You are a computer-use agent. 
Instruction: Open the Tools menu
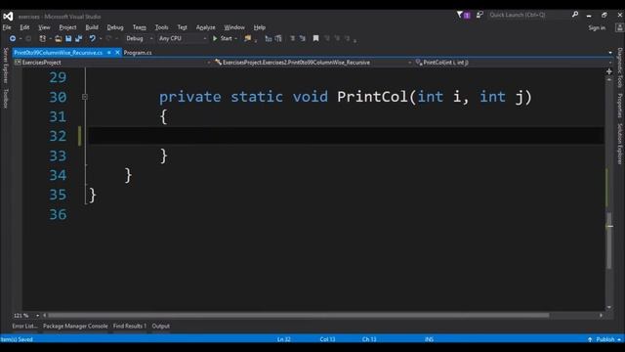coord(161,27)
